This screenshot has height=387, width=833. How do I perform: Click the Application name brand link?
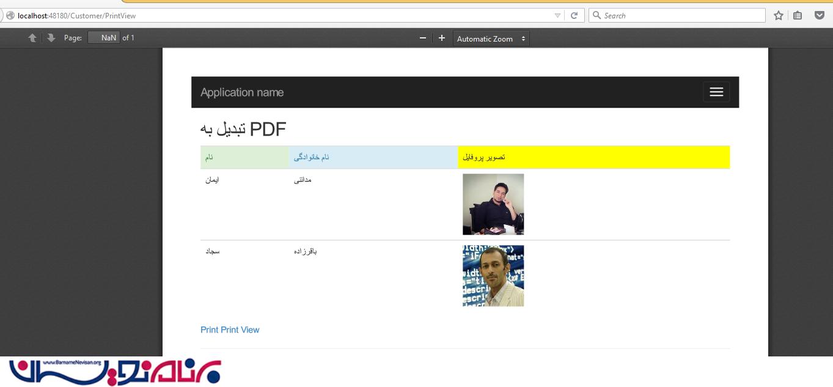tap(242, 92)
